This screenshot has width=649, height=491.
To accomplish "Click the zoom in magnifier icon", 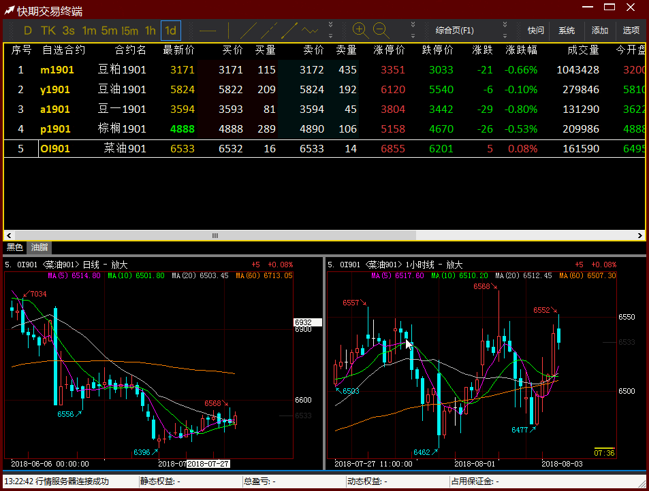I will [x=360, y=31].
